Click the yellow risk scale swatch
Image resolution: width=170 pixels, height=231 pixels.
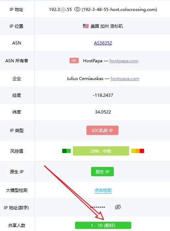point(133,151)
